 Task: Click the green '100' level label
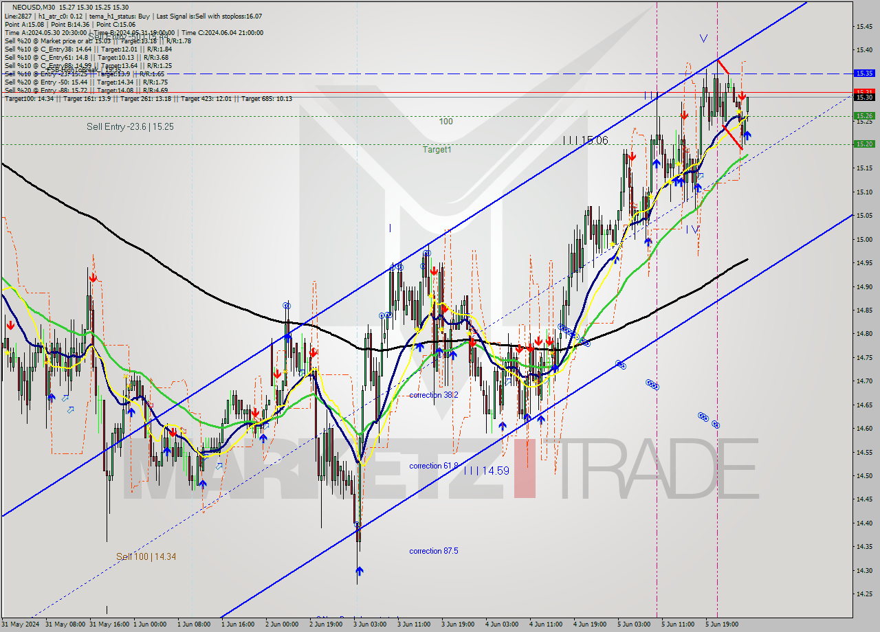[x=446, y=122]
